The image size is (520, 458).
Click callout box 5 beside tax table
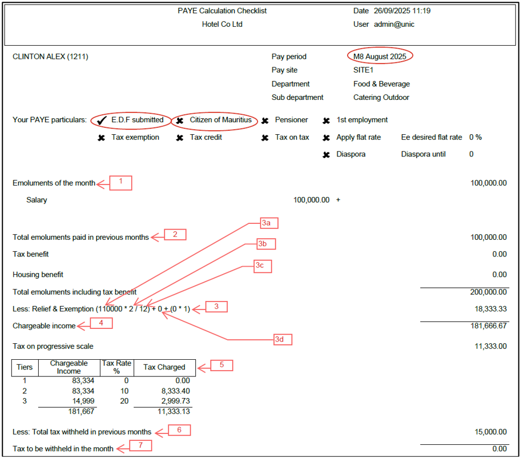point(222,365)
